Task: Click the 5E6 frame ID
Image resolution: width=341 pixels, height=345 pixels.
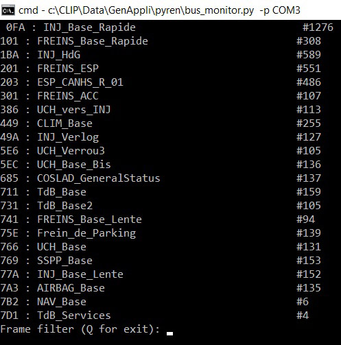Action: coord(10,151)
